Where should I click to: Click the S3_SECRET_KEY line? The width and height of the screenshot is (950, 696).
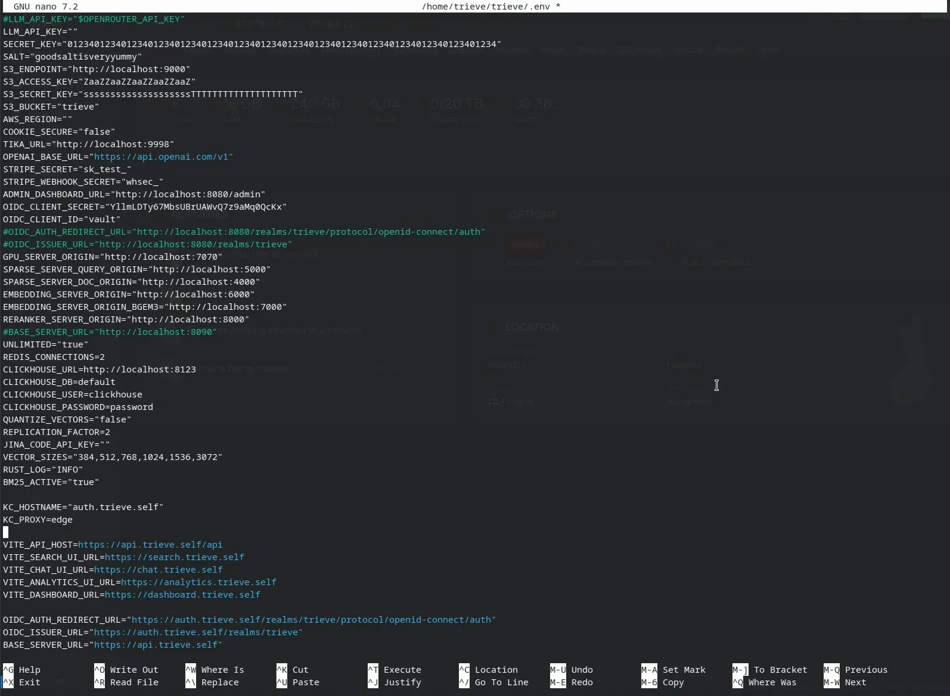153,94
